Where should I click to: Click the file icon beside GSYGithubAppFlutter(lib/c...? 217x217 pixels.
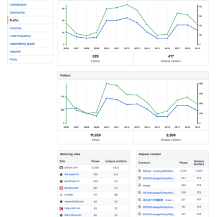[x=140, y=192]
